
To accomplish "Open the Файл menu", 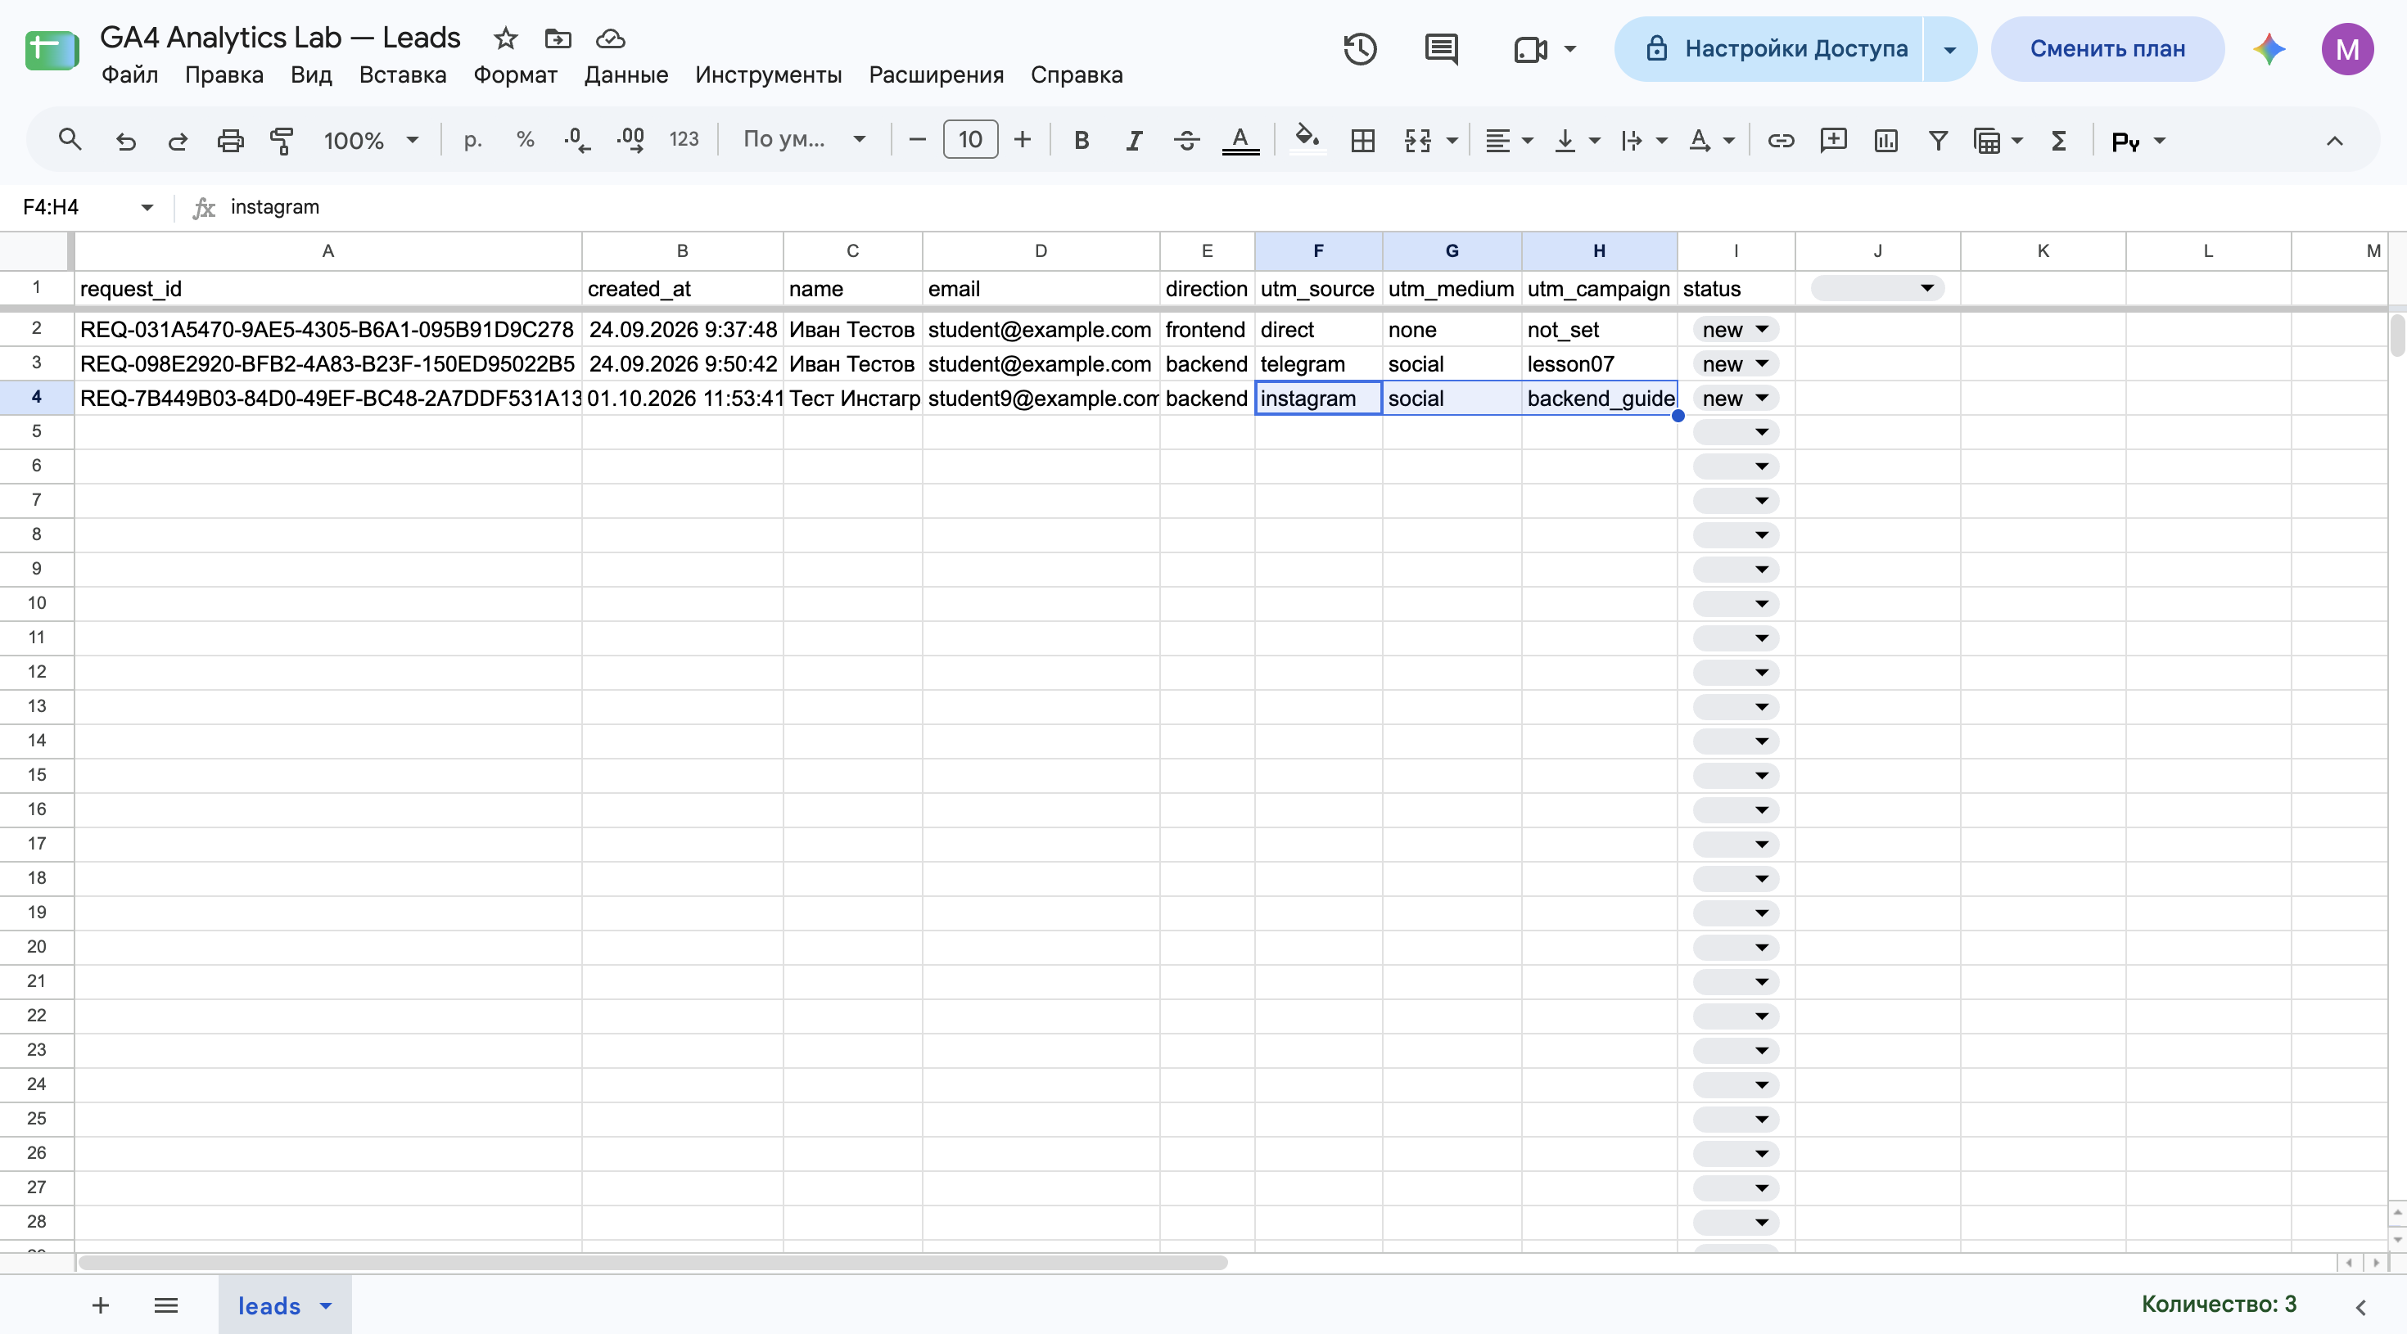I will tap(129, 74).
